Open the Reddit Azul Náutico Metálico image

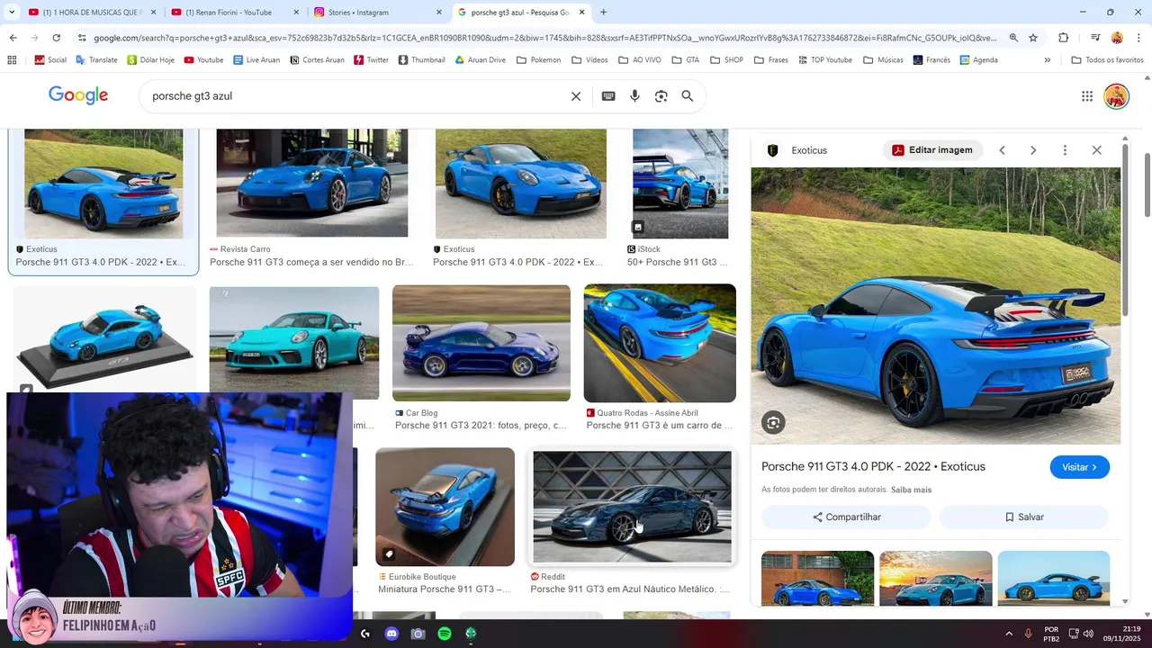point(632,507)
